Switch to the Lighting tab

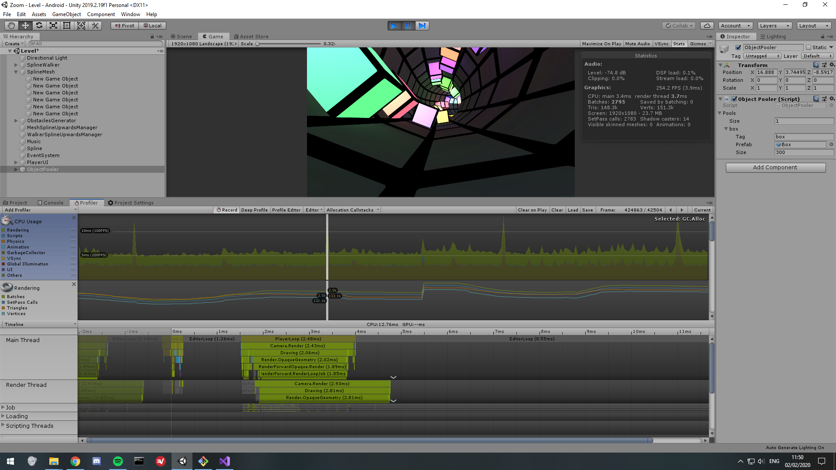[x=773, y=37]
